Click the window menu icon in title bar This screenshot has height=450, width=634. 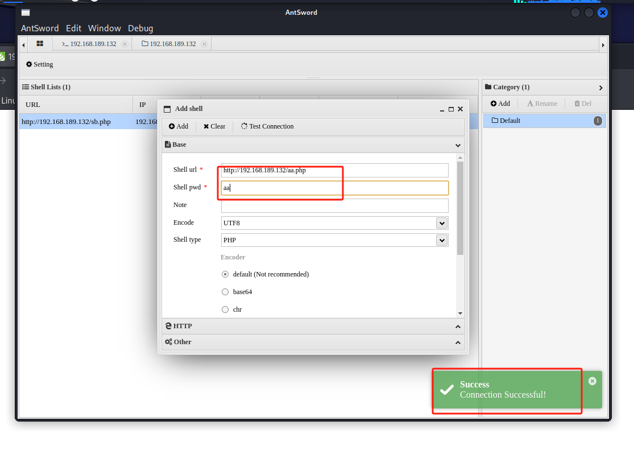point(26,13)
